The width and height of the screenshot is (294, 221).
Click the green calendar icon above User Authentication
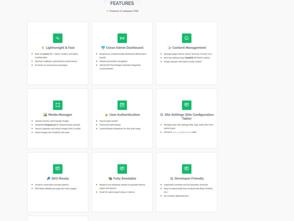pyautogui.click(x=122, y=105)
